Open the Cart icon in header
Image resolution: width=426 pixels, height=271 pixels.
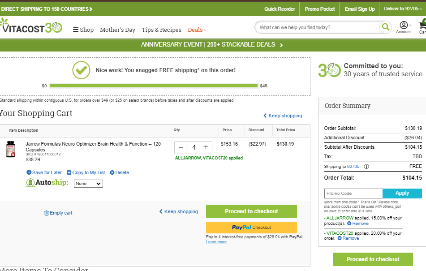click(422, 27)
